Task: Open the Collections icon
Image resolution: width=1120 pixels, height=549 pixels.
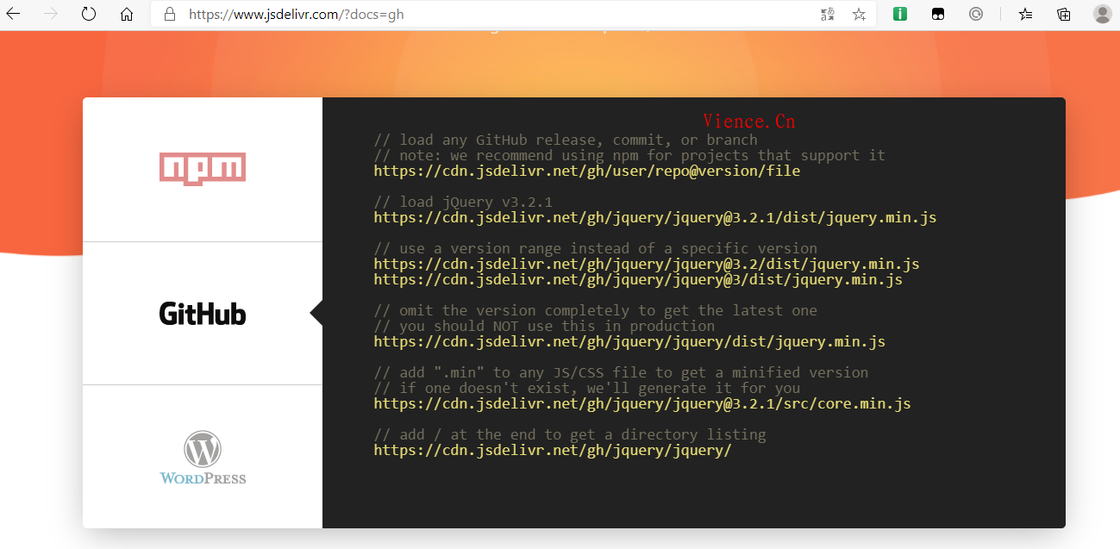Action: [1064, 14]
